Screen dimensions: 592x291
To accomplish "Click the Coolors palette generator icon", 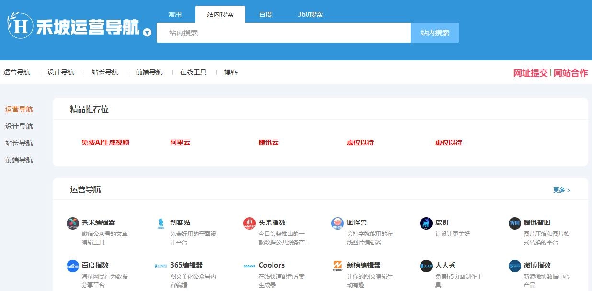I will 249,265.
